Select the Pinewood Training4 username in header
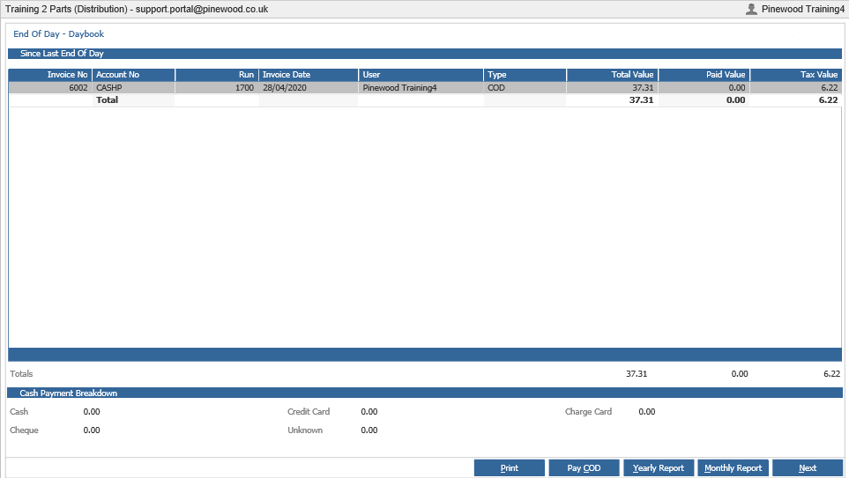The image size is (849, 478). pyautogui.click(x=803, y=9)
